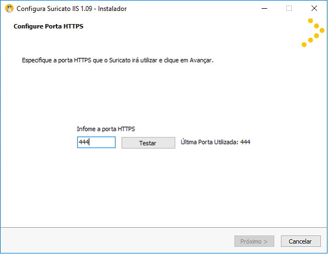
Task: Minimize the Suricato installer window
Action: (264, 9)
